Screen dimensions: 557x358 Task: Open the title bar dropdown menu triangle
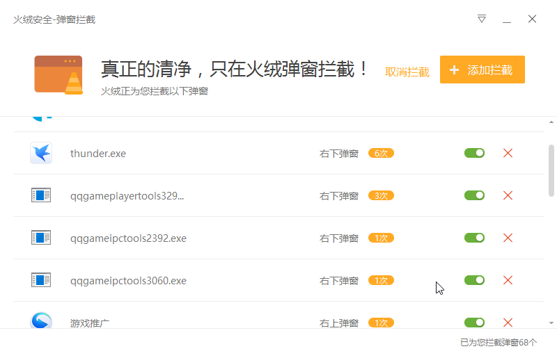pyautogui.click(x=482, y=19)
